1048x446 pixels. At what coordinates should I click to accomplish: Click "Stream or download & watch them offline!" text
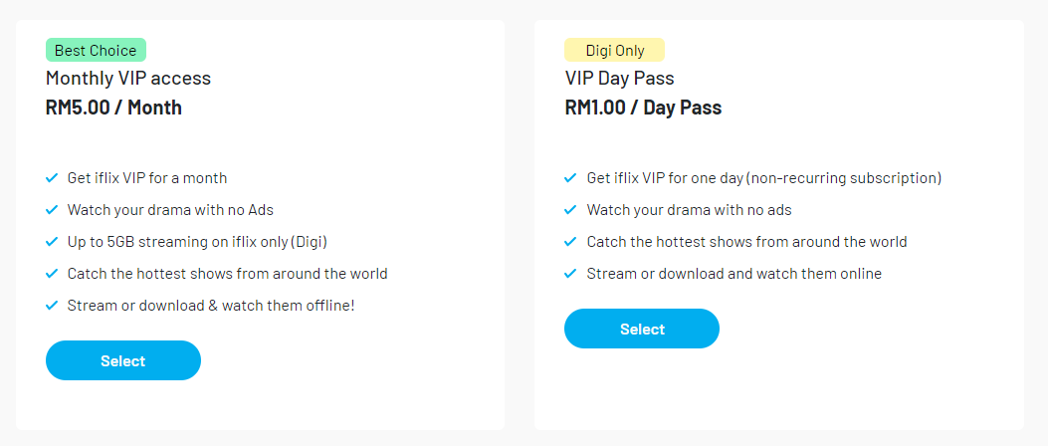(x=211, y=306)
